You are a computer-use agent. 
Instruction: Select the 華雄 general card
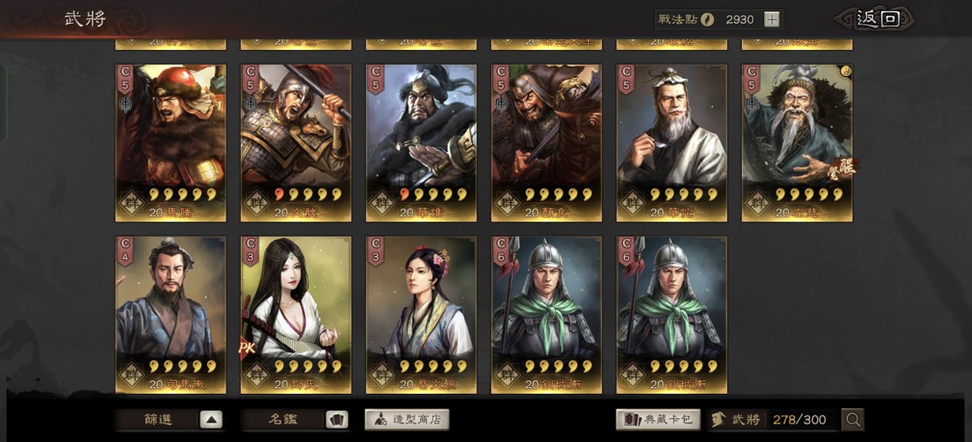pyautogui.click(x=422, y=143)
